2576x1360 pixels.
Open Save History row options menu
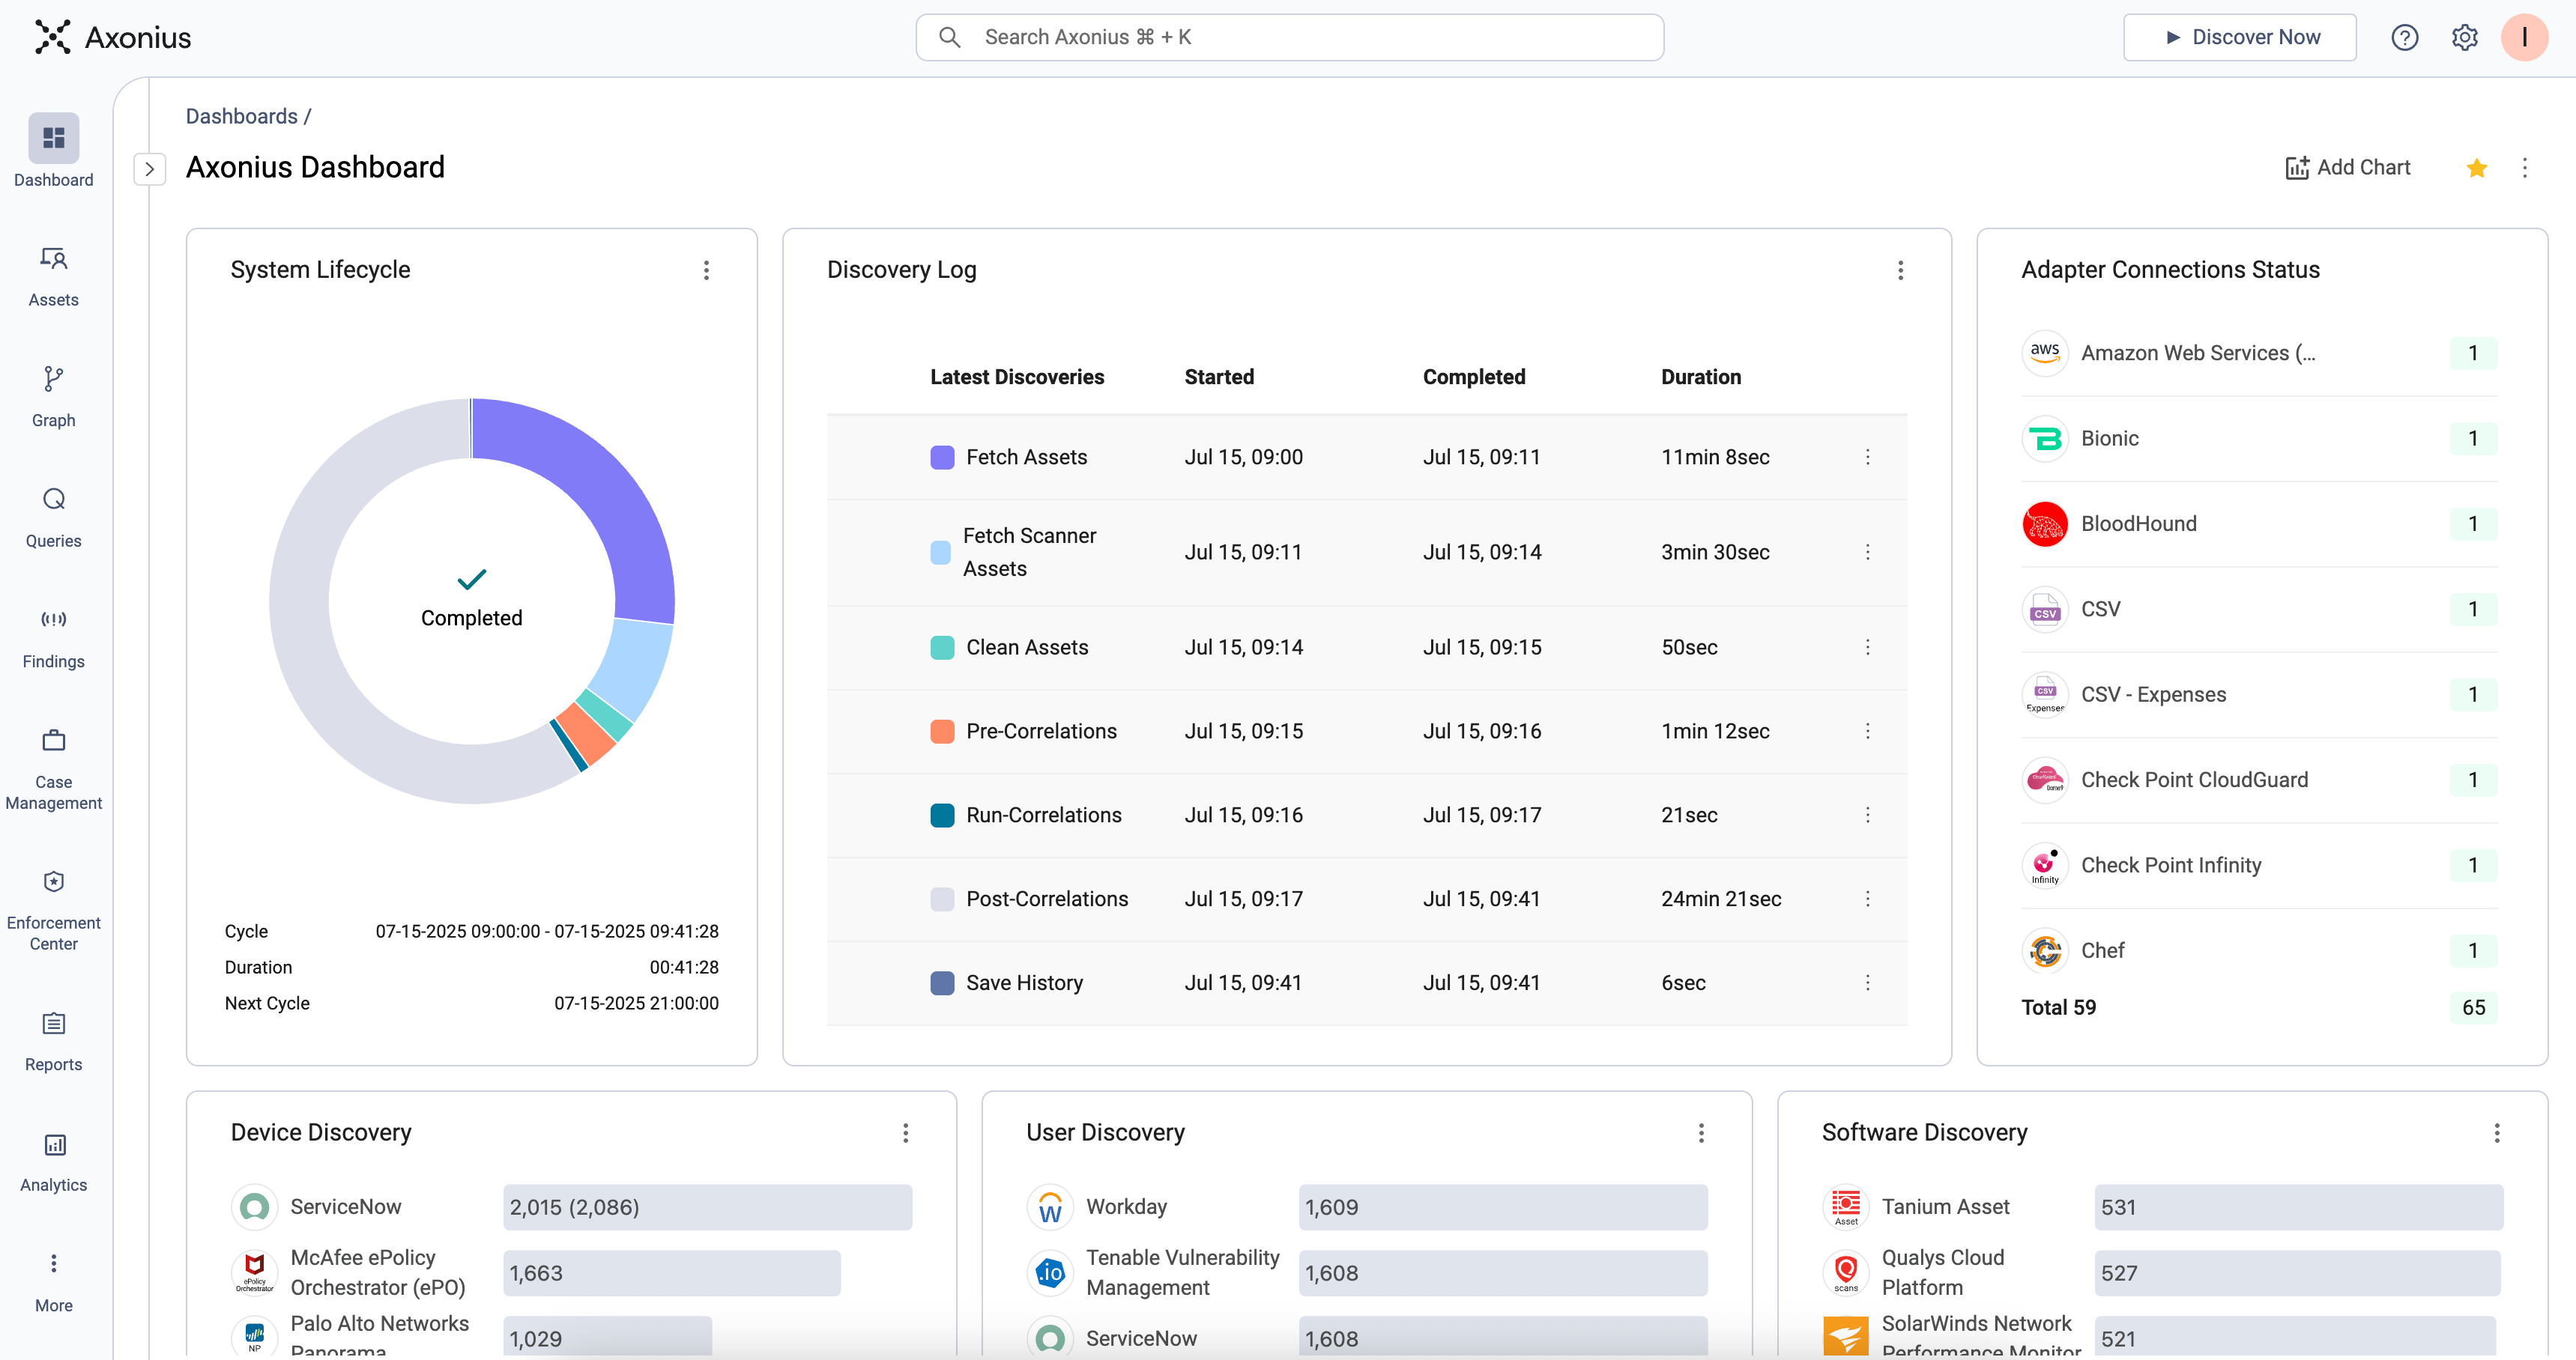tap(1867, 983)
